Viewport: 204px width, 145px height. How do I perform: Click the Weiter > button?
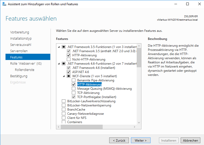pos(141,140)
